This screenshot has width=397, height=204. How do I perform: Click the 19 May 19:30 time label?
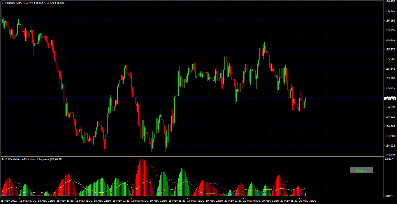point(196,201)
